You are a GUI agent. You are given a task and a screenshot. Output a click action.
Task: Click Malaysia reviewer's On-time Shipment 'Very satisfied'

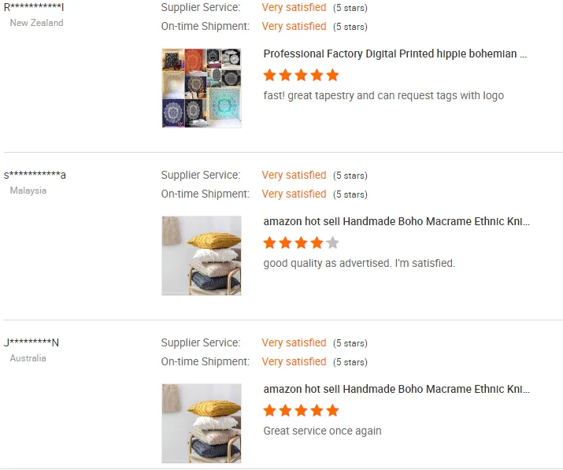click(x=294, y=194)
